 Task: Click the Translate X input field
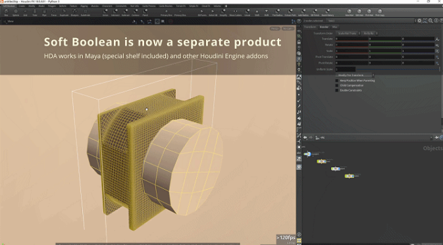[352, 39]
